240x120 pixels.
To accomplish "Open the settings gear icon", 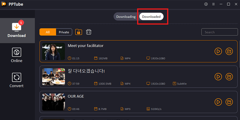I will pos(206,4).
